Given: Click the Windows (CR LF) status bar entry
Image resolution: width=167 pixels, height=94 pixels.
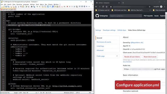Looking at the screenshot, I should point(69,93).
